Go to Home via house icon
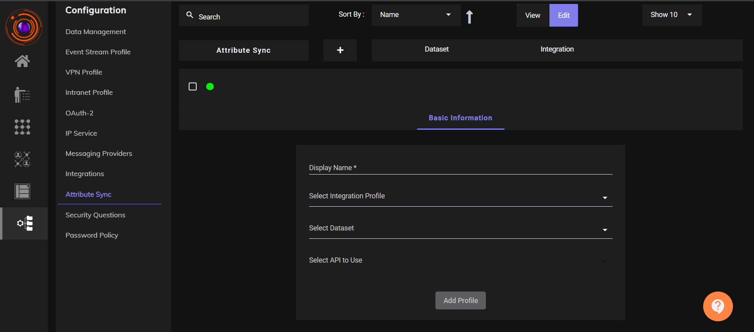This screenshot has height=332, width=754. 22,61
